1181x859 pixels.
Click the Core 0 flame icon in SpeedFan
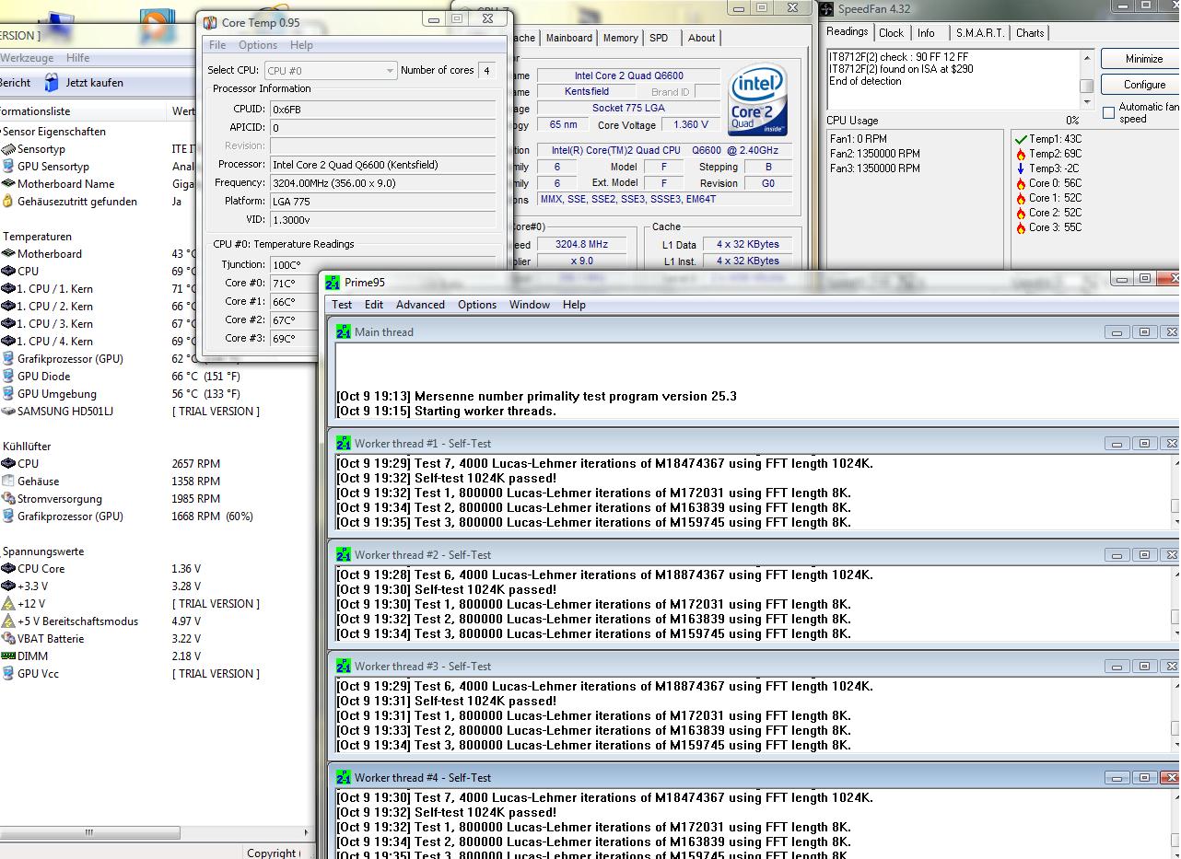pos(1021,184)
